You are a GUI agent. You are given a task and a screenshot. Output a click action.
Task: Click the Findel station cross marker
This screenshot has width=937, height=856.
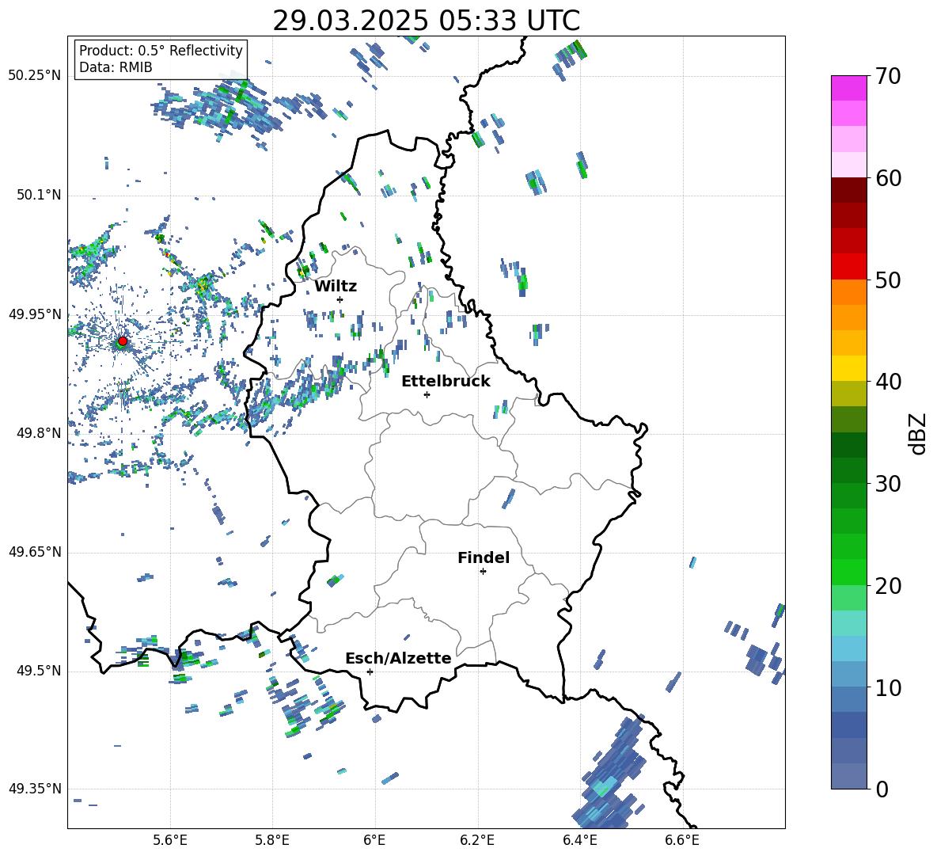point(483,572)
